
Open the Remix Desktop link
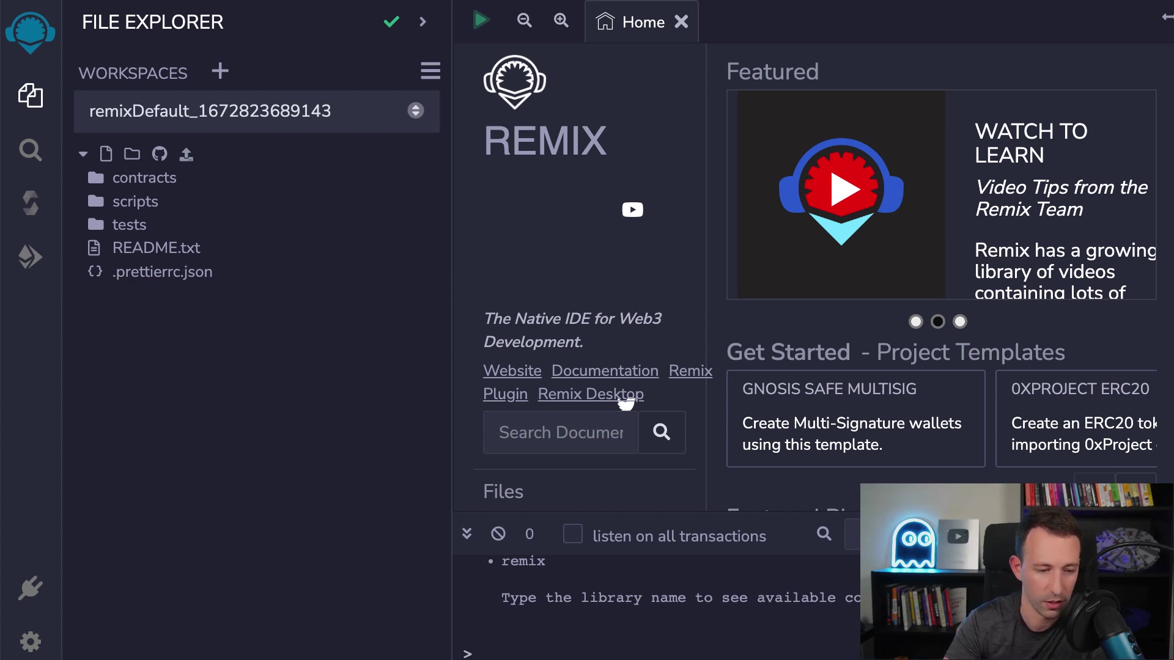point(590,394)
